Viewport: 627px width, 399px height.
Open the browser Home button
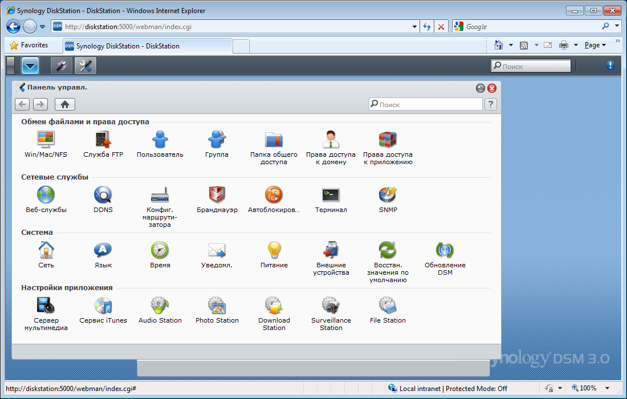coord(499,45)
